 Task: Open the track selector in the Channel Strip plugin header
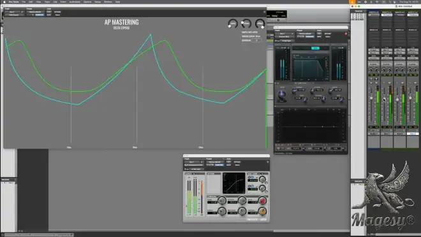tap(284, 34)
